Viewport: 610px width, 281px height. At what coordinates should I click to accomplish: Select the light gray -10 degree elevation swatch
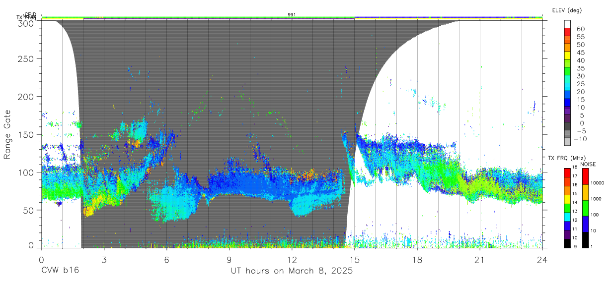coord(567,141)
